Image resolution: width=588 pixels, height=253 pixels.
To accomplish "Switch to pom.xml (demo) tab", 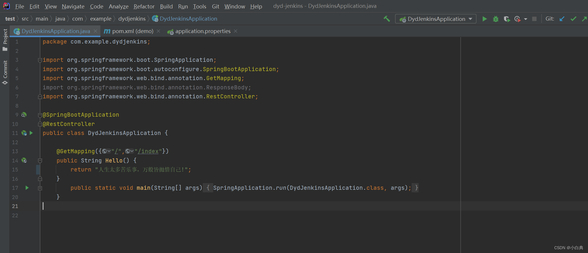I will point(133,31).
